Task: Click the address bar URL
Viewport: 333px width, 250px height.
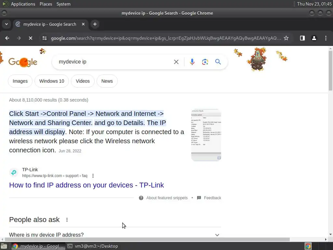Action: (166, 38)
